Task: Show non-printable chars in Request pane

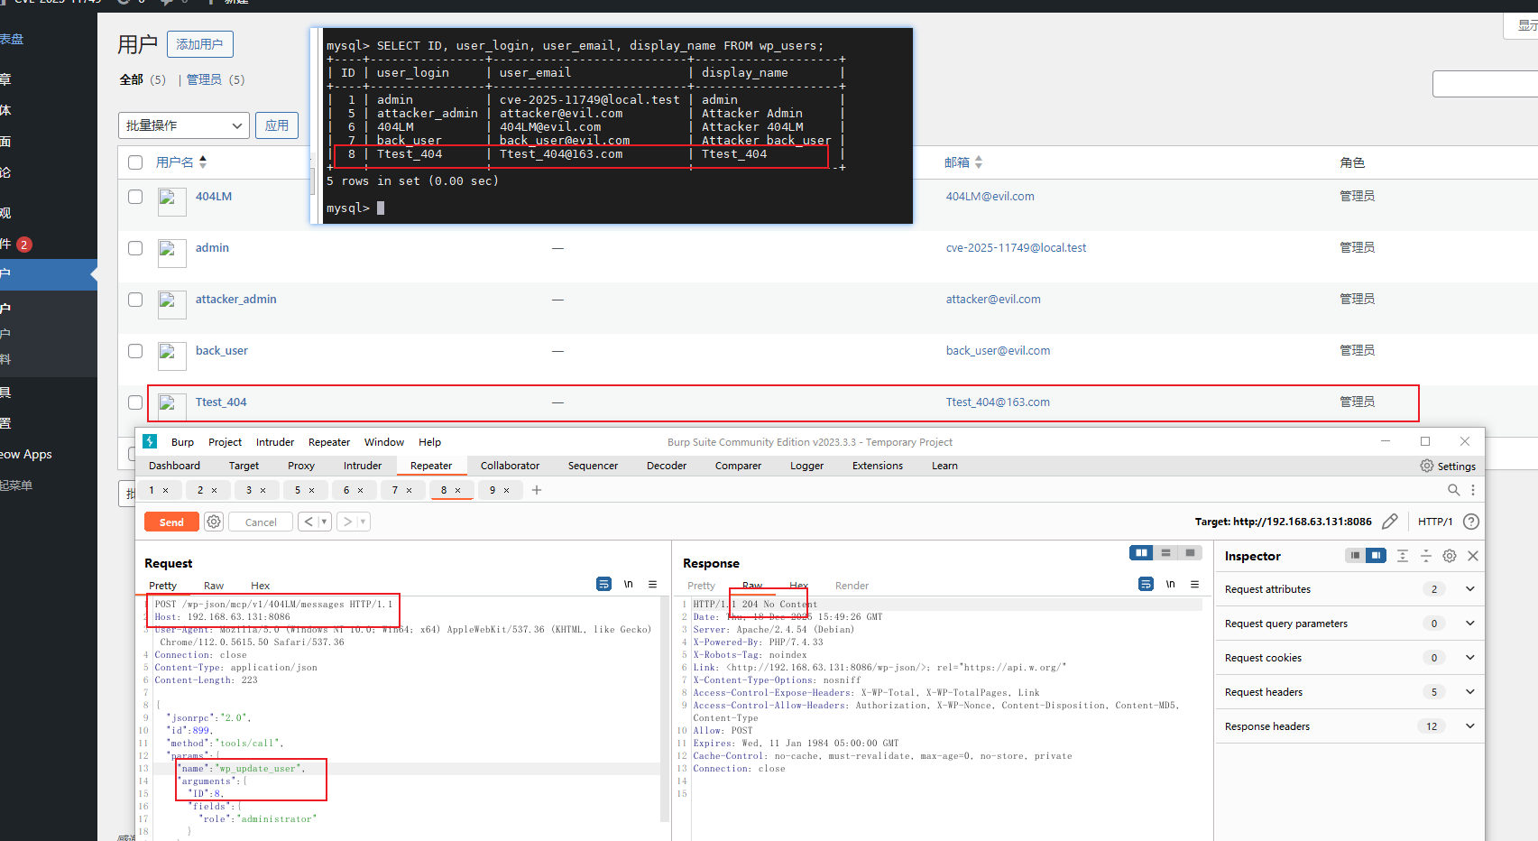Action: (x=629, y=585)
